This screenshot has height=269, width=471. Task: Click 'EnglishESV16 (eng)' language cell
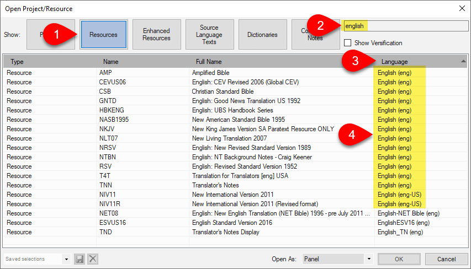(x=404, y=223)
